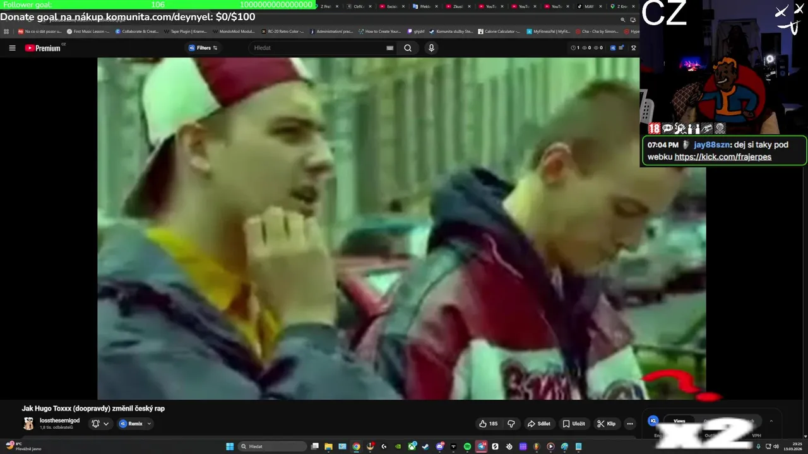Open lossthesemigod channel avatar
The height and width of the screenshot is (454, 808).
(28, 424)
